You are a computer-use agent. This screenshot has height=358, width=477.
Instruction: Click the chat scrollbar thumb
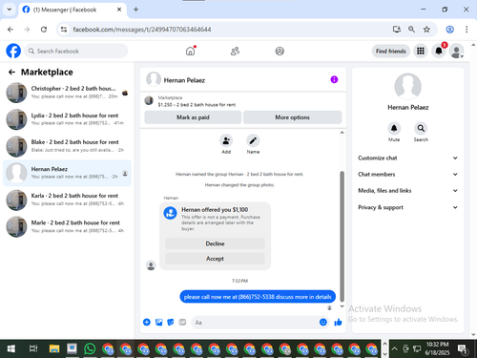click(x=342, y=236)
